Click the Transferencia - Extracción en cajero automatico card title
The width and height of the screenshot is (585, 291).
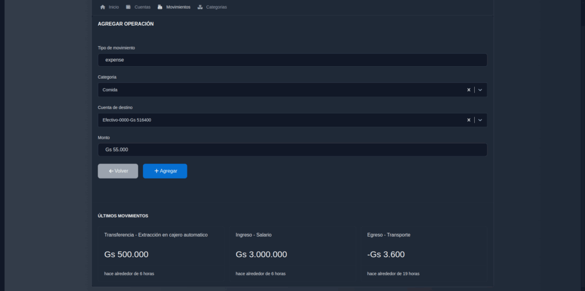(x=156, y=235)
